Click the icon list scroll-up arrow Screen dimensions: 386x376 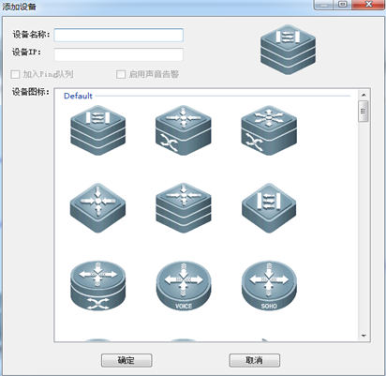pos(364,95)
